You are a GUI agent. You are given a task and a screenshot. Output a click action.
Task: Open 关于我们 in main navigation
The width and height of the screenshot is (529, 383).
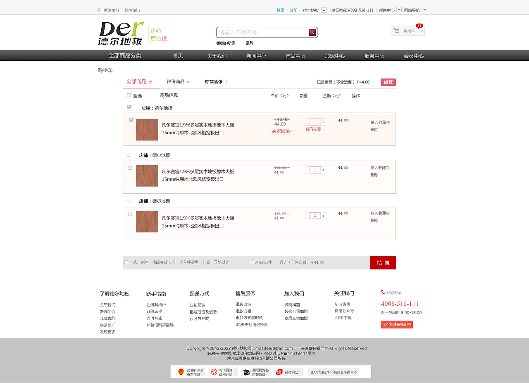pos(217,56)
